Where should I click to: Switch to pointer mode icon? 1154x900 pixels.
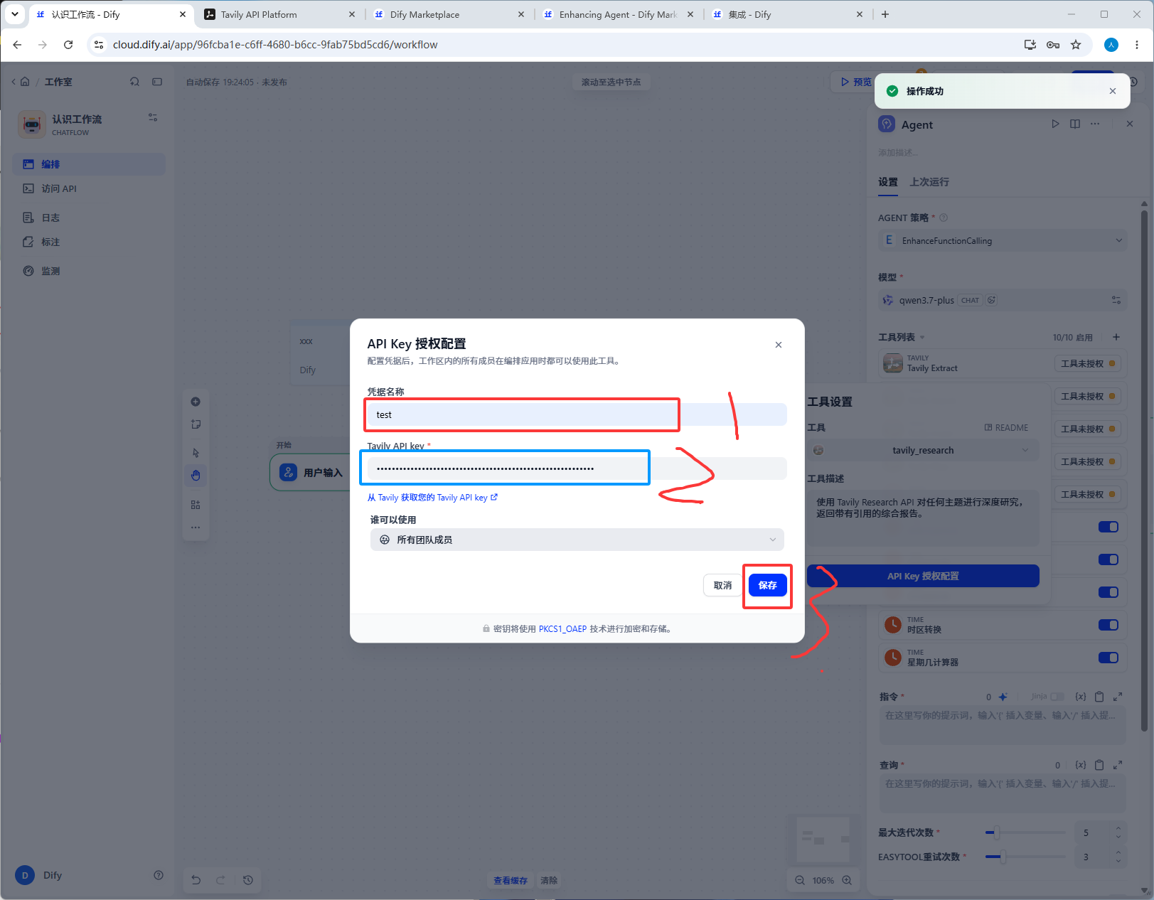coord(196,453)
